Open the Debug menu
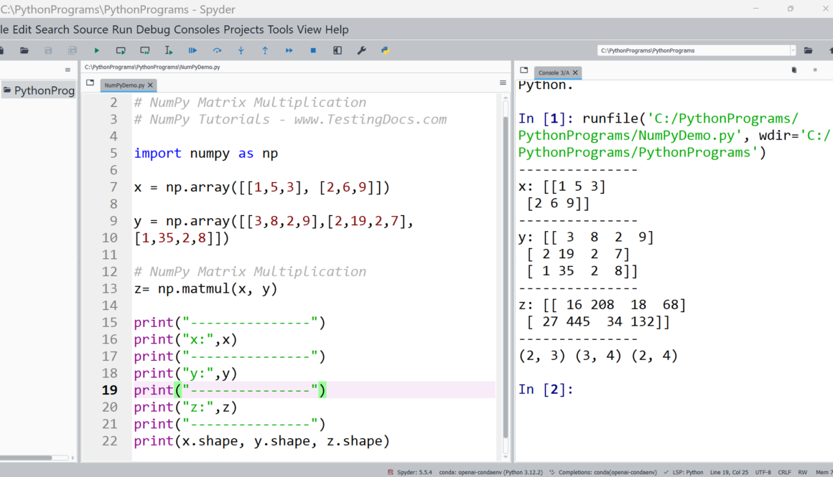Screen dimensions: 833x477 click(153, 29)
